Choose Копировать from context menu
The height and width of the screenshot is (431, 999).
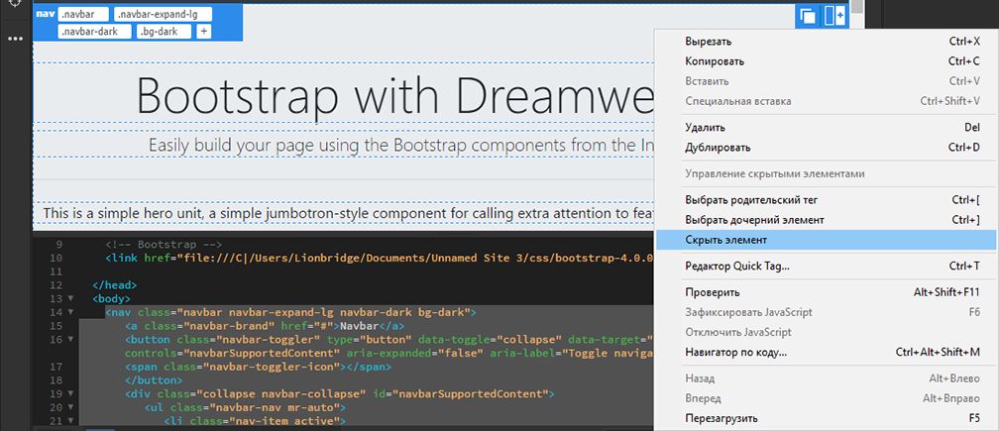[x=827, y=61]
